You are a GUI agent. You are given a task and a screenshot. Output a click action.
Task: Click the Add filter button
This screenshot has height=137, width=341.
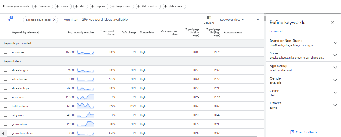(x=71, y=20)
